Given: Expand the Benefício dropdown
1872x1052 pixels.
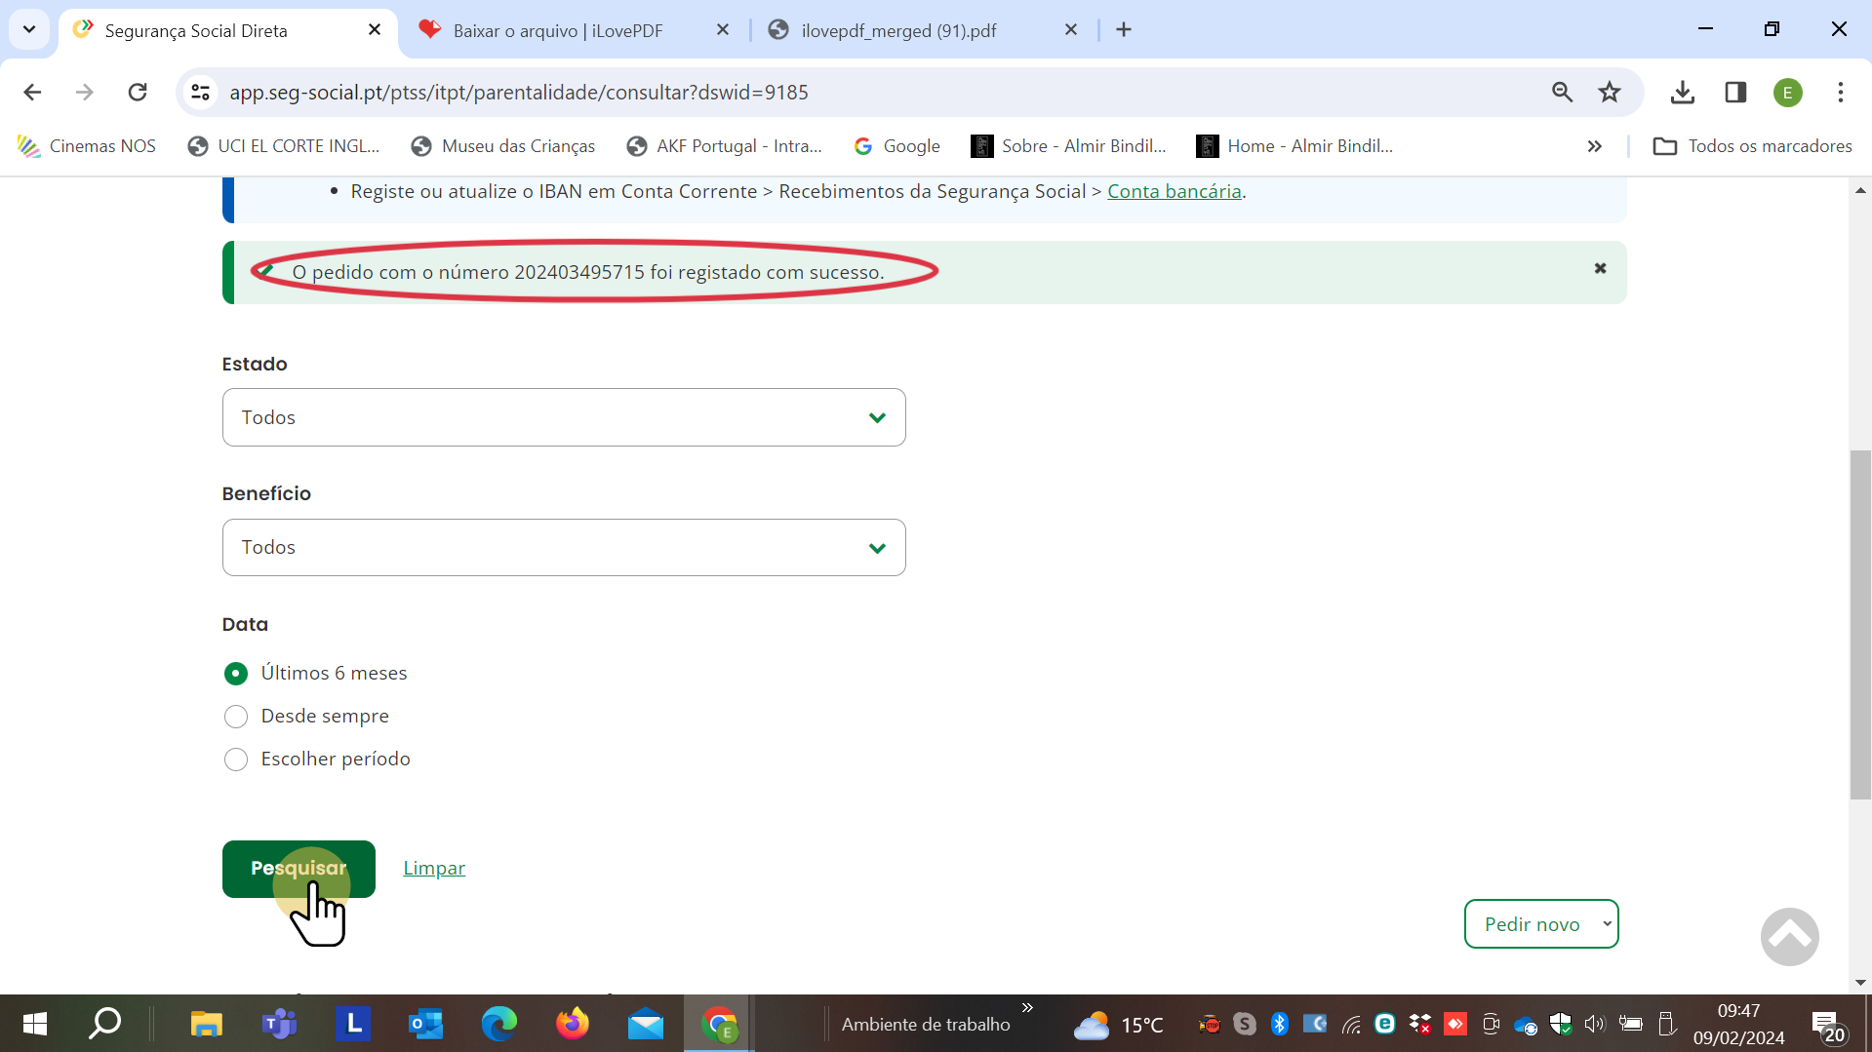Looking at the screenshot, I should pyautogui.click(x=564, y=547).
